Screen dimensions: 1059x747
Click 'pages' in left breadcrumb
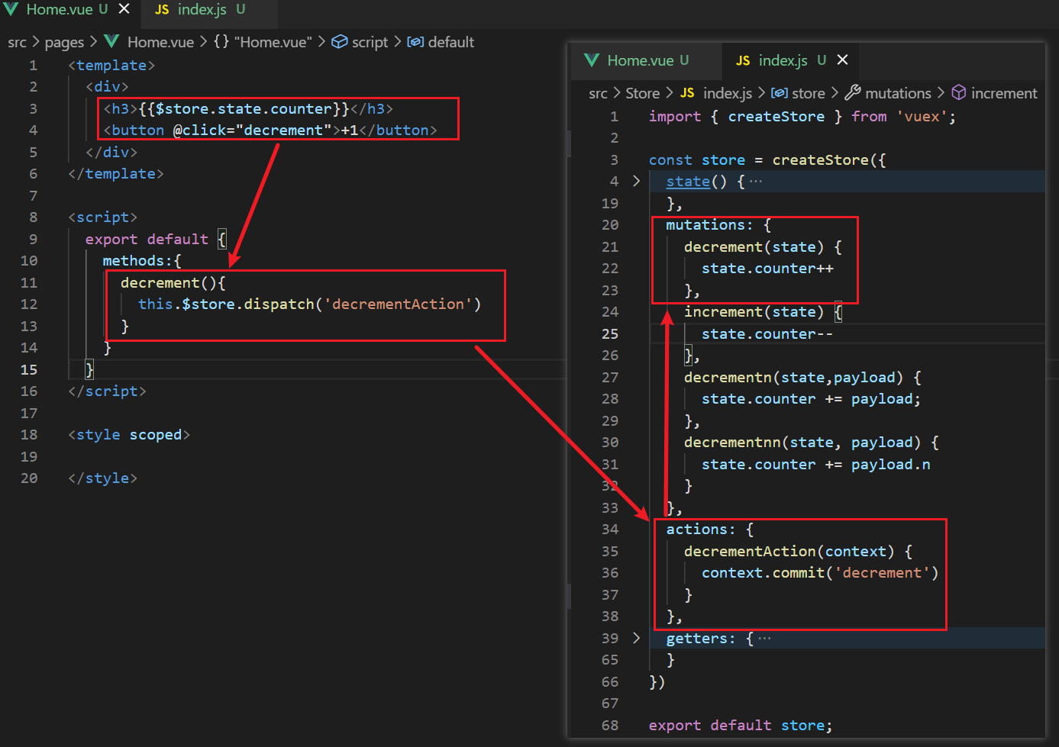(64, 43)
